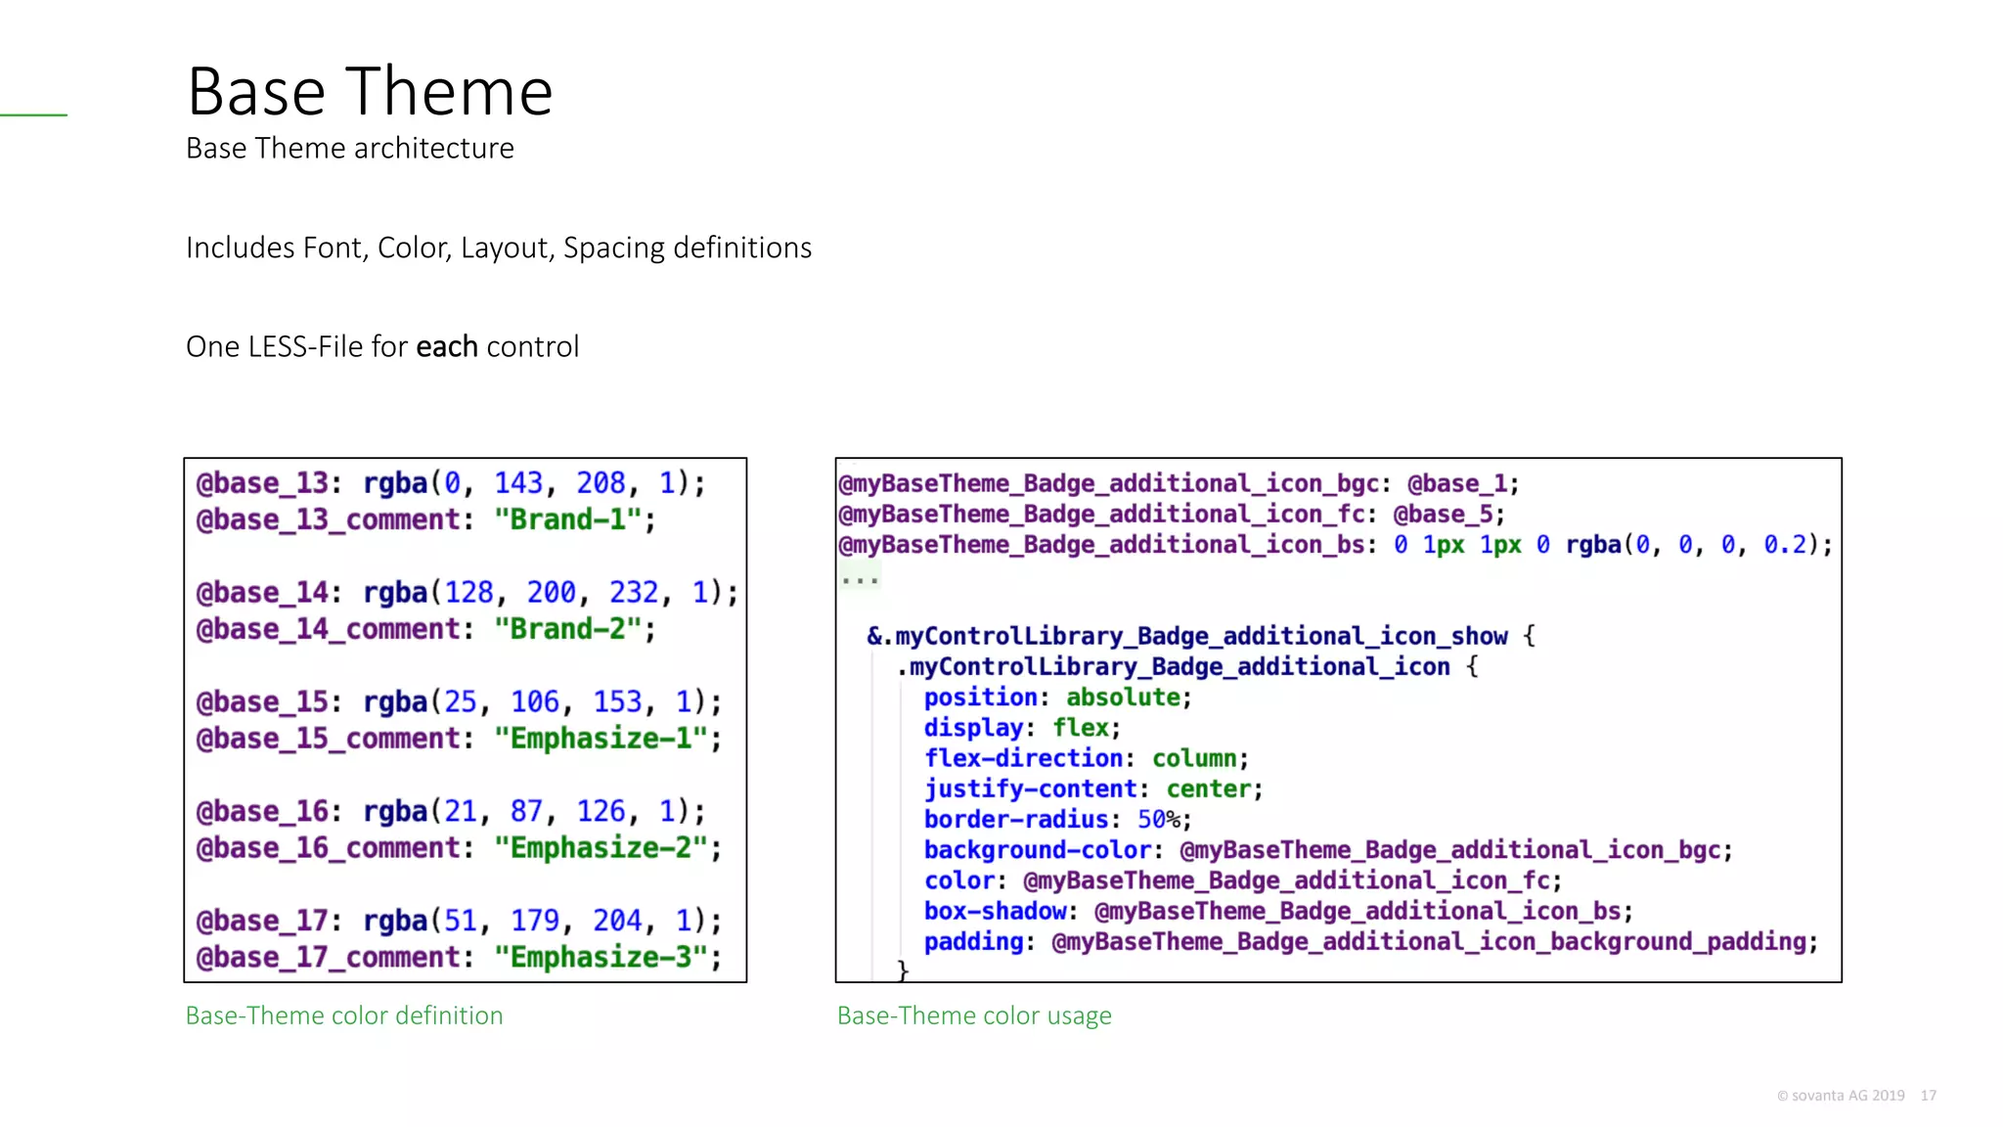Click the '@base_16: rgba(21, 87, 126, 1);' line

pos(451,812)
